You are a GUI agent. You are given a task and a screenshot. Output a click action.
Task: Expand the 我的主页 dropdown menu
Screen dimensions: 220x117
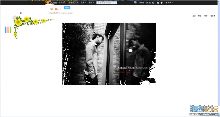(73, 3)
